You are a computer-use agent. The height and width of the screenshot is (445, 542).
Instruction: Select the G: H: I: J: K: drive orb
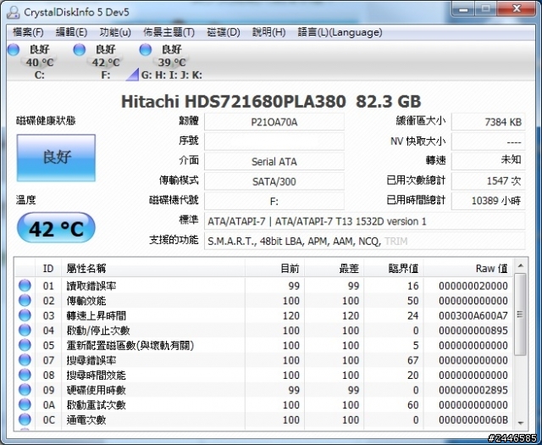click(x=145, y=51)
